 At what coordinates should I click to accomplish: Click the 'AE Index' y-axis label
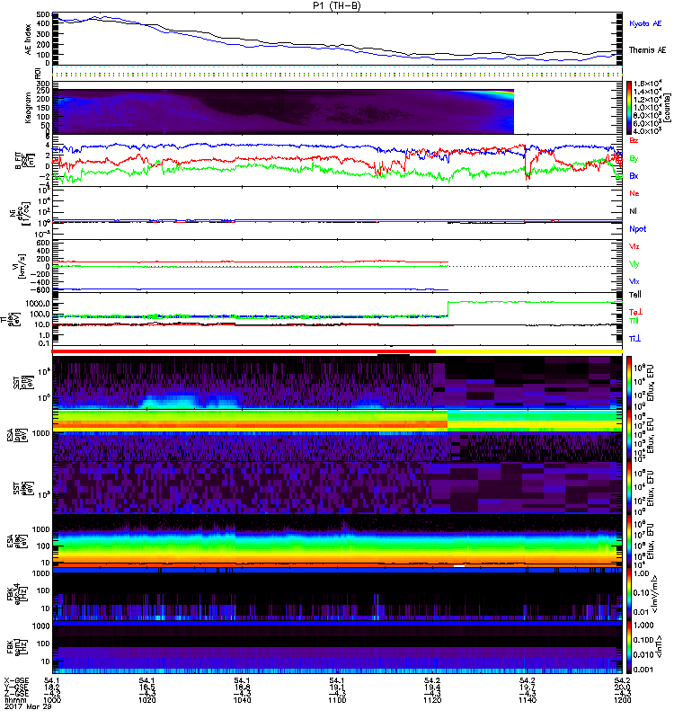coord(29,40)
